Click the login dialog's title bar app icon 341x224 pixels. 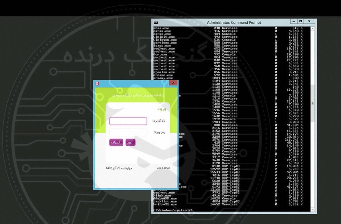pyautogui.click(x=97, y=83)
